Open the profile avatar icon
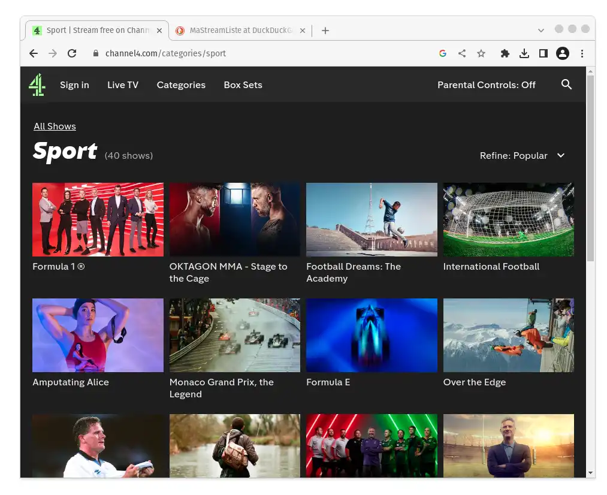The image size is (607, 495). [x=563, y=53]
